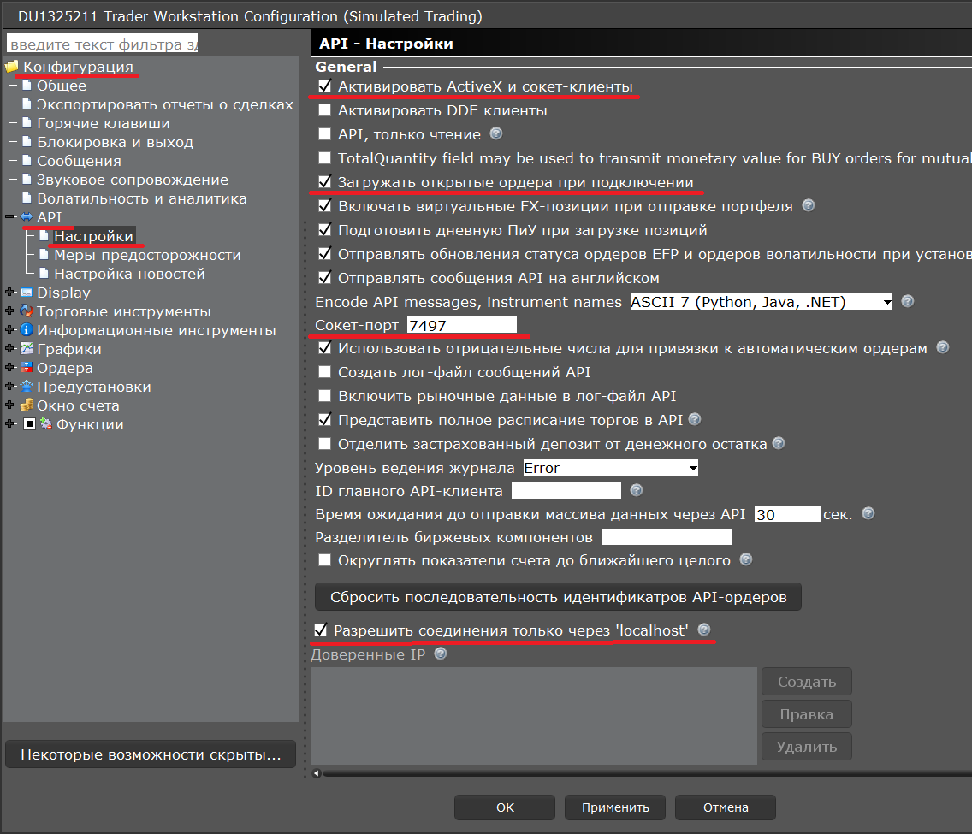The width and height of the screenshot is (972, 834).
Task: Open help icon after сек. timeout field
Action: tap(868, 513)
